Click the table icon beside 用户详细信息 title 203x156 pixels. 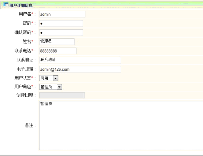6,4
